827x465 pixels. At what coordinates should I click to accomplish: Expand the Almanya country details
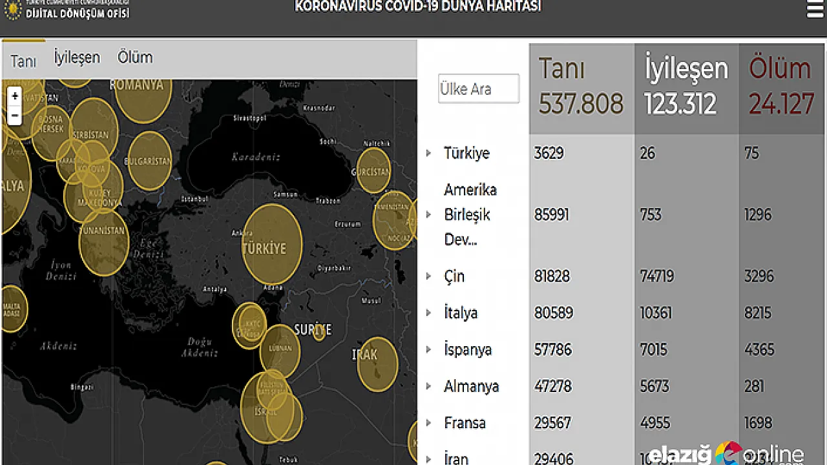pos(428,386)
